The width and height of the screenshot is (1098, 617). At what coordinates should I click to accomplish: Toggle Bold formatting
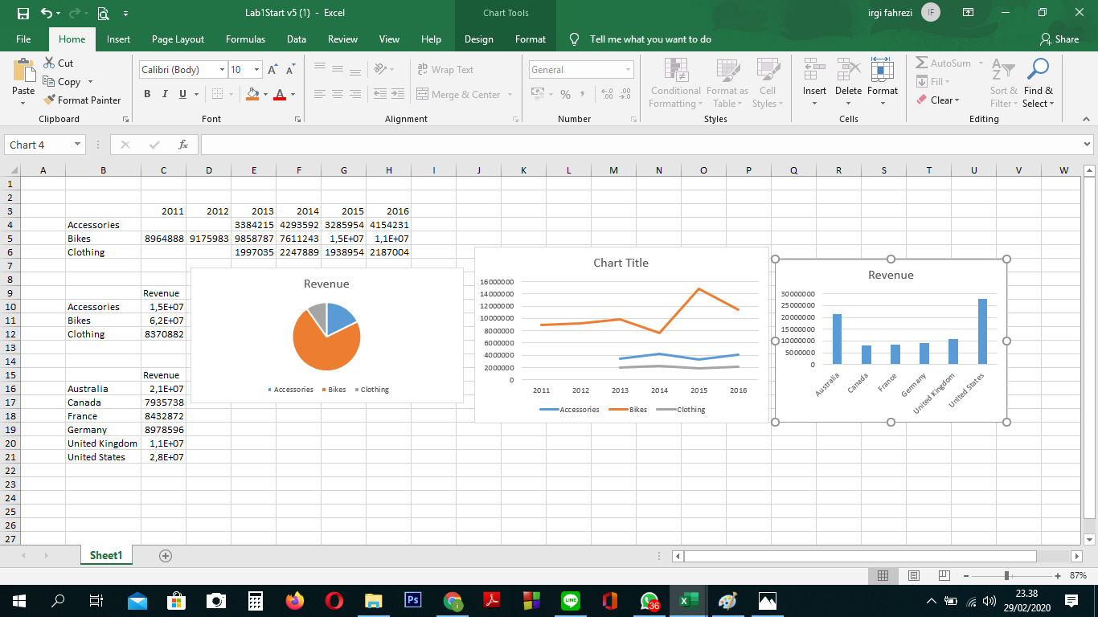click(147, 94)
